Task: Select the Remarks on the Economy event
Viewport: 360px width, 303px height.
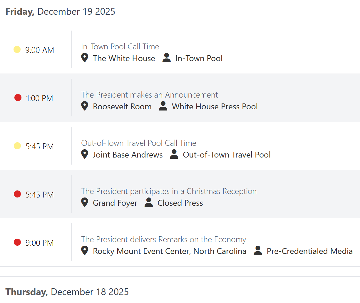Action: click(163, 240)
